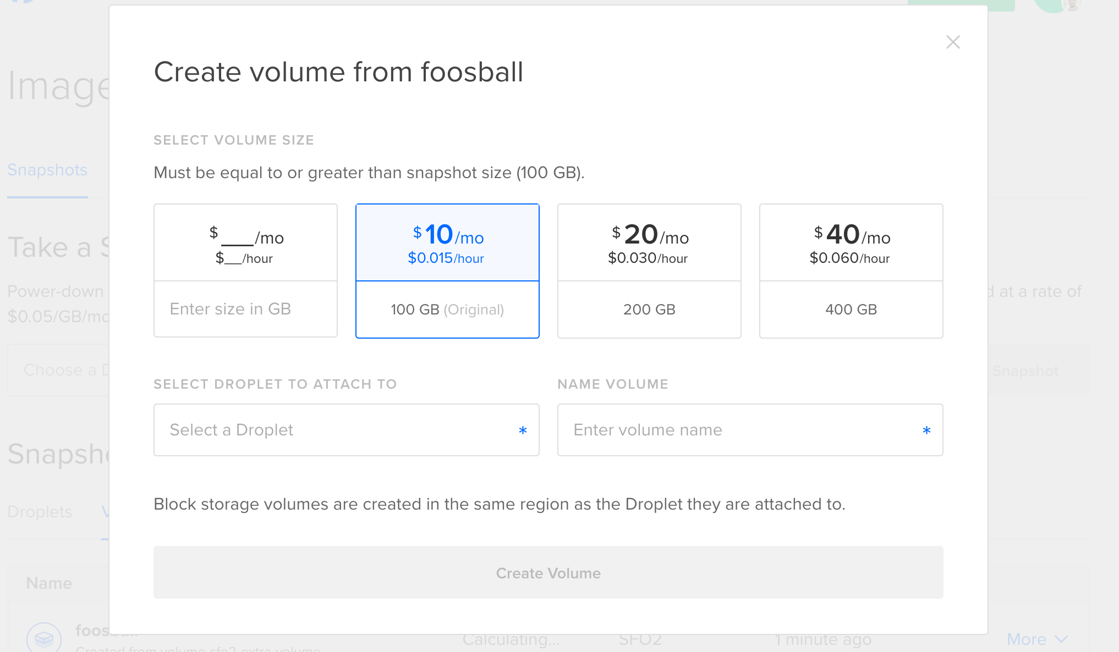Select the $20/mo 200 GB volume option
Viewport: 1119px width, 652px height.
point(649,271)
